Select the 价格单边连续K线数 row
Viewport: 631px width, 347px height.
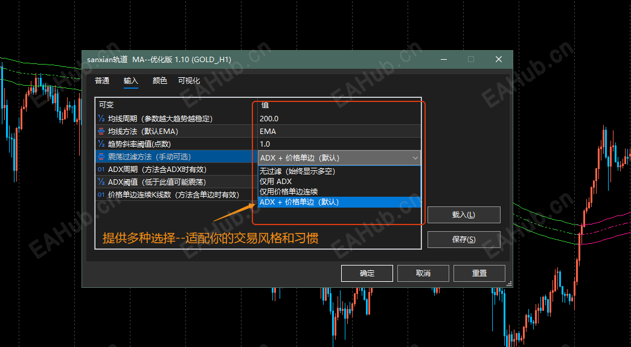(x=176, y=195)
